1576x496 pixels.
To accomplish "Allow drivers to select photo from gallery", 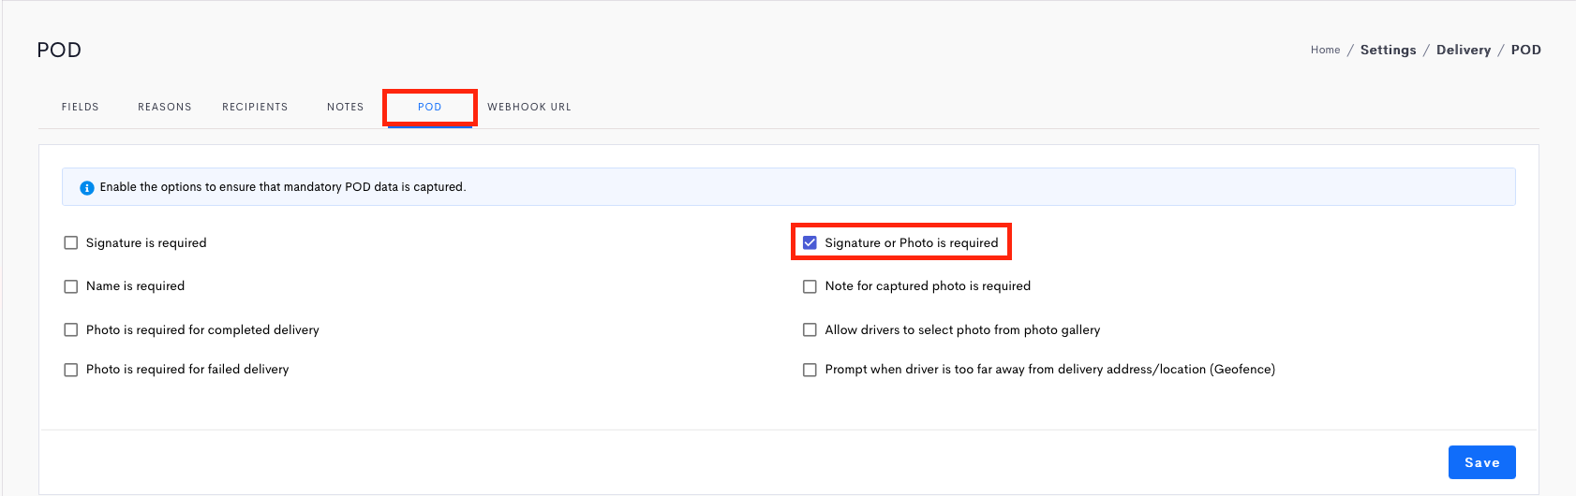I will [810, 329].
